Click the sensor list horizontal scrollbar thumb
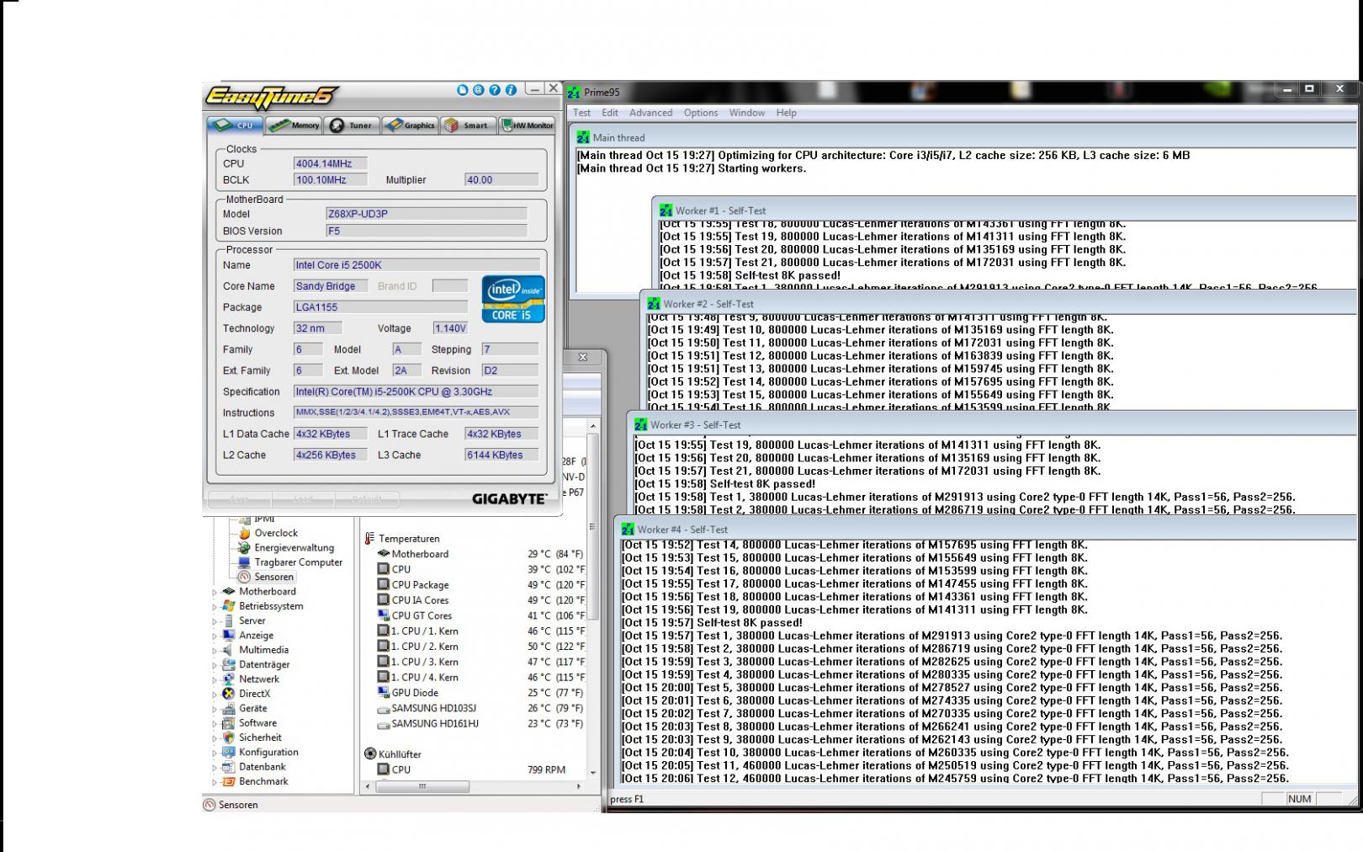 tap(422, 786)
